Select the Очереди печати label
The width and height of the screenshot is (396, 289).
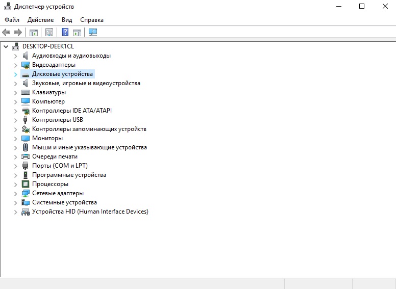point(55,156)
